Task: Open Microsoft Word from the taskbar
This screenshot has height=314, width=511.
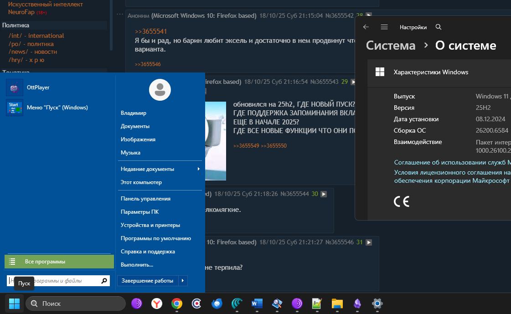Action: pos(257,304)
